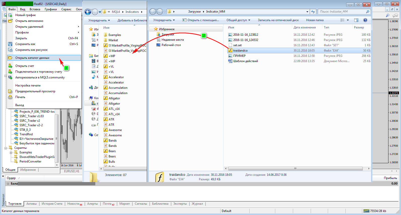This screenshot has height=215, width=401.
Task: Choose Сохранить как рисунок in the menu
Action: [x=31, y=50]
